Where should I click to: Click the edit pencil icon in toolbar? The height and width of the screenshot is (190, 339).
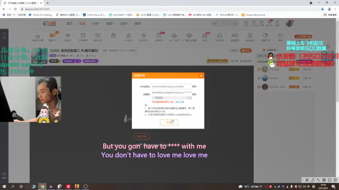tap(250, 35)
